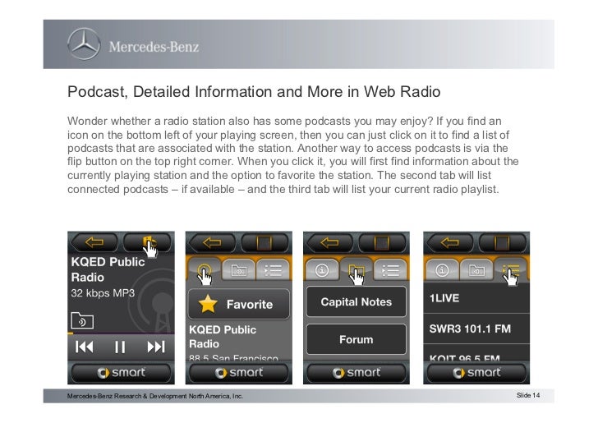The height and width of the screenshot is (423, 598).
Task: Skip to previous track on playing screen
Action: point(85,347)
